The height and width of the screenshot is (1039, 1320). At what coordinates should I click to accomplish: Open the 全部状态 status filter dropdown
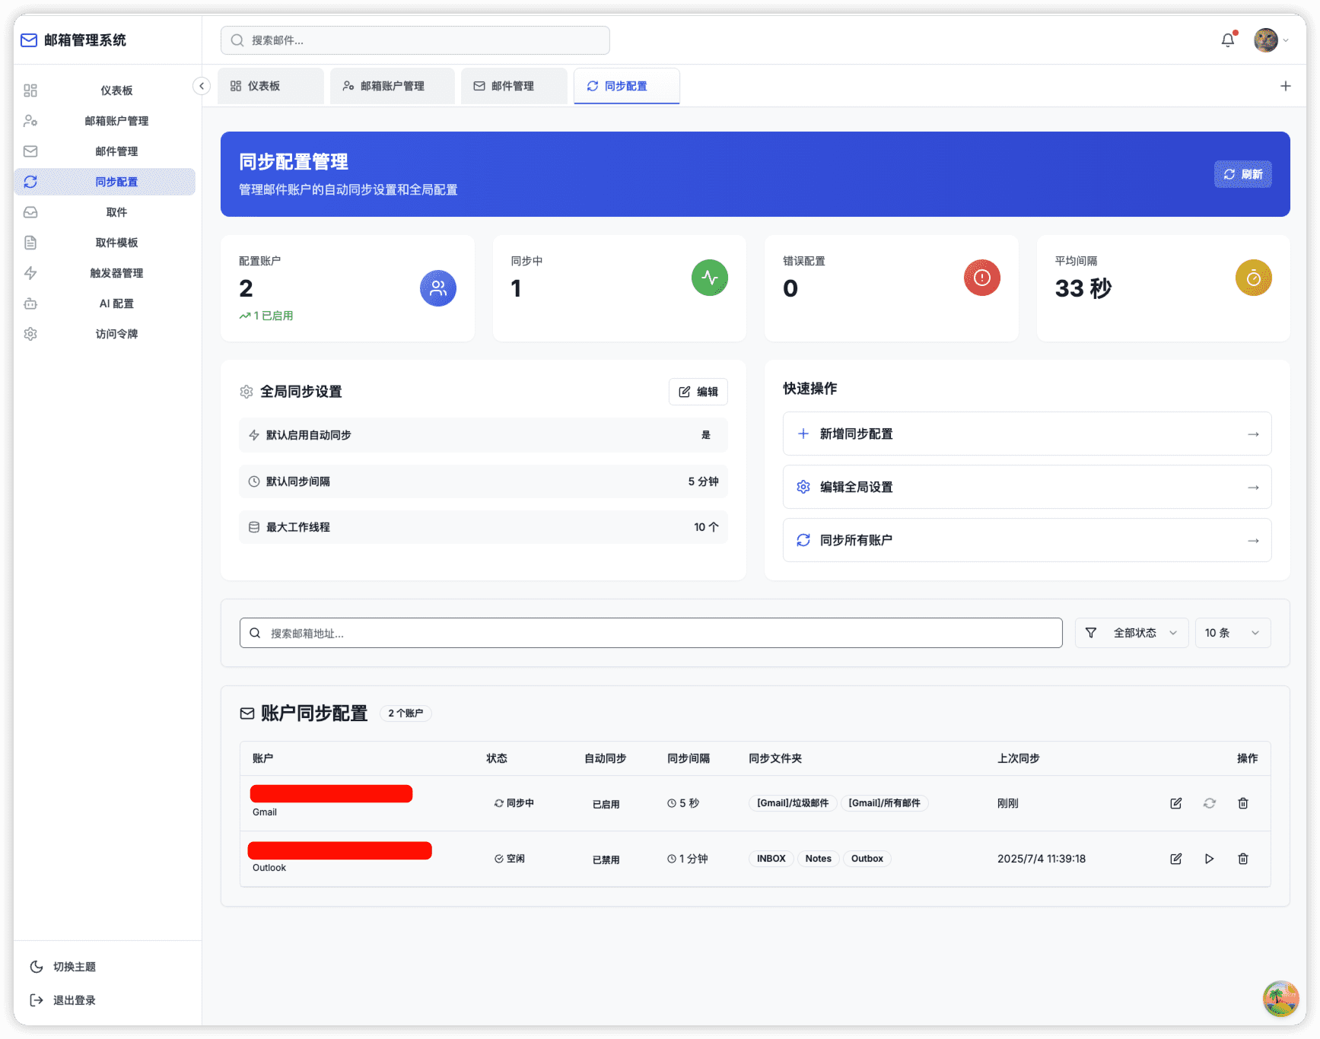(1132, 633)
